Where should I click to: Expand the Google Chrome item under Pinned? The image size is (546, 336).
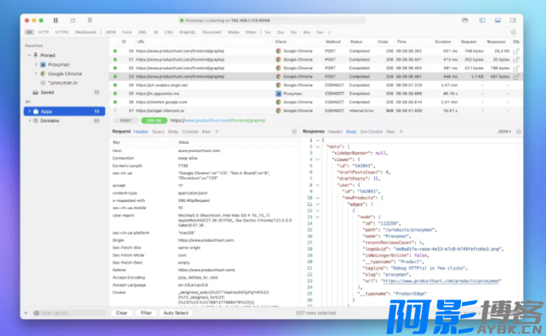pyautogui.click(x=36, y=74)
